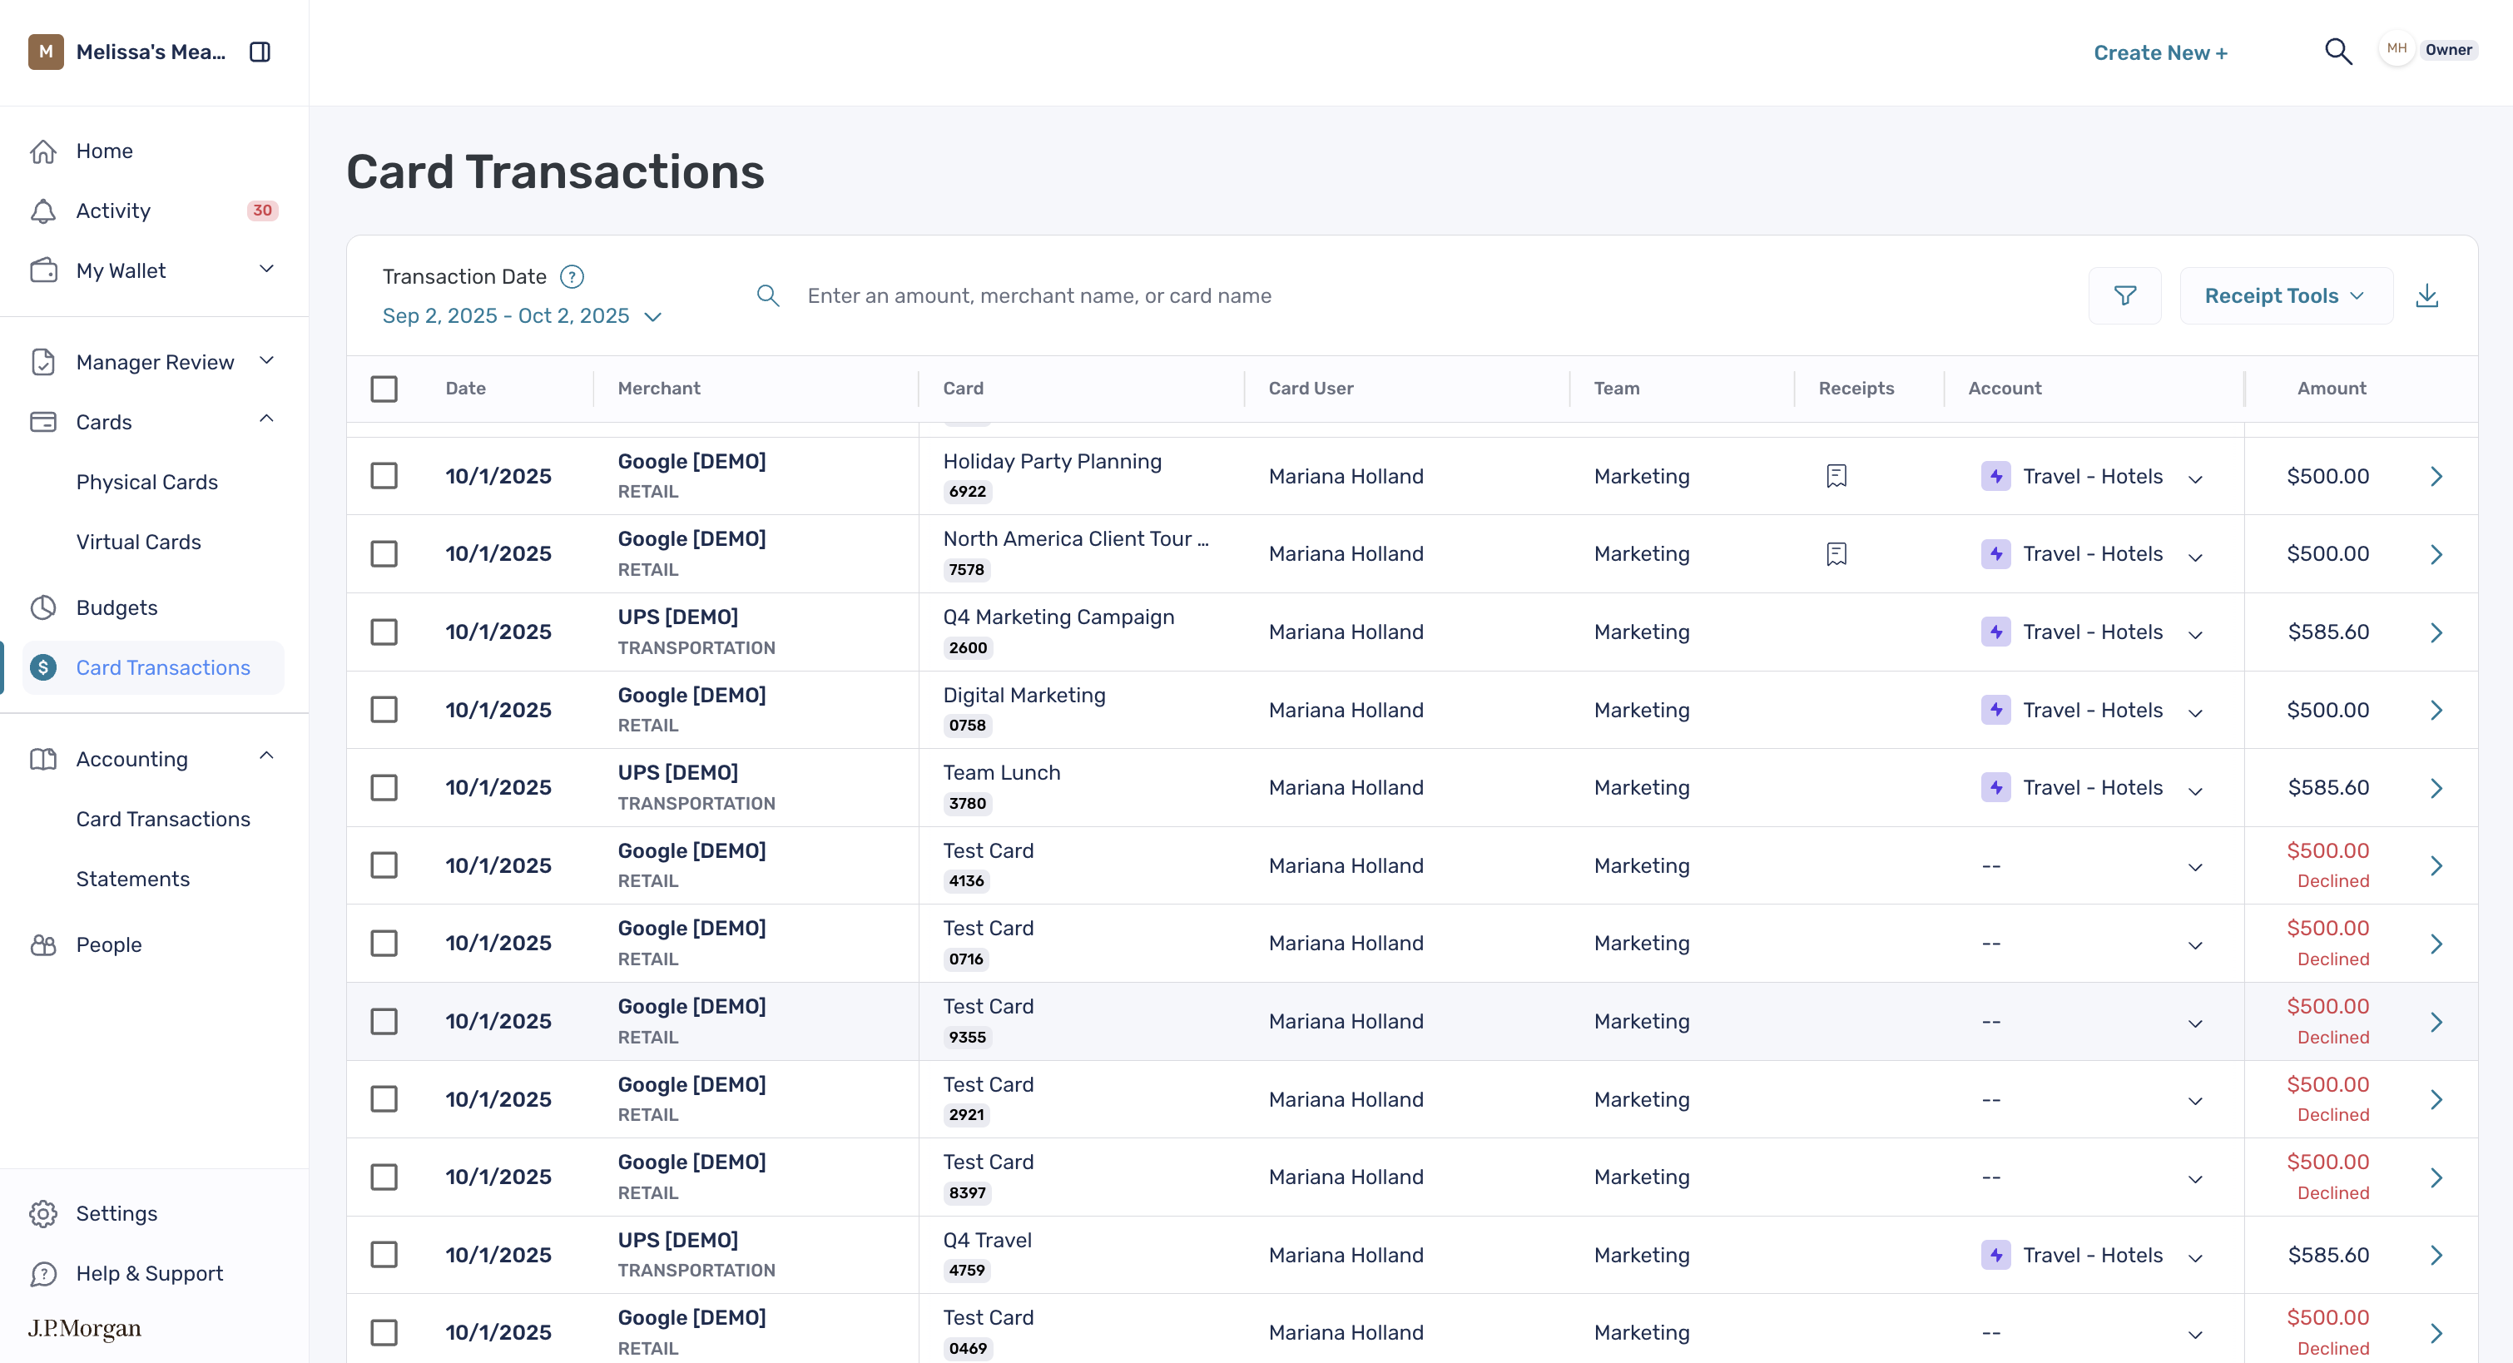This screenshot has width=2513, height=1363.
Task: View receipt for North America Client Tour row
Action: (1836, 554)
